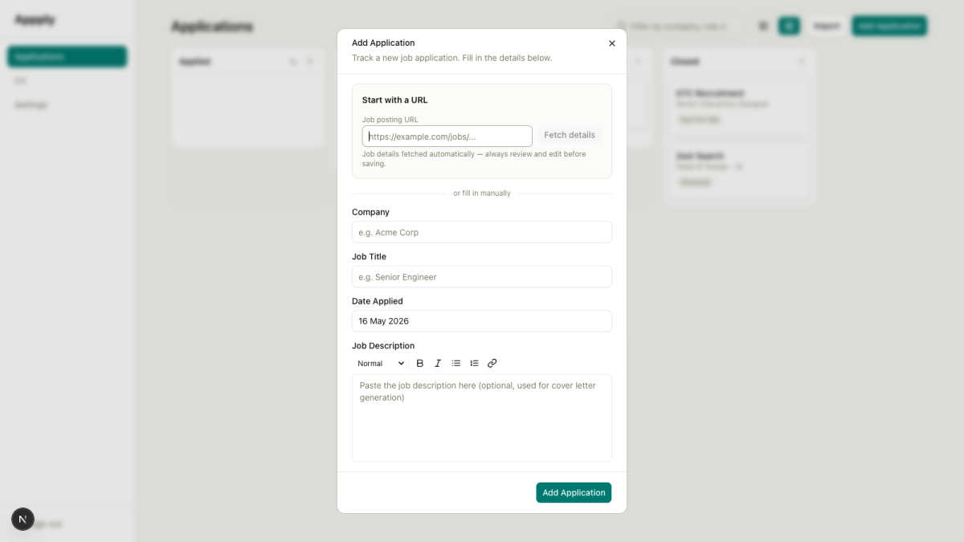Open the Date Applied field showing 16 May 2026

[482, 321]
